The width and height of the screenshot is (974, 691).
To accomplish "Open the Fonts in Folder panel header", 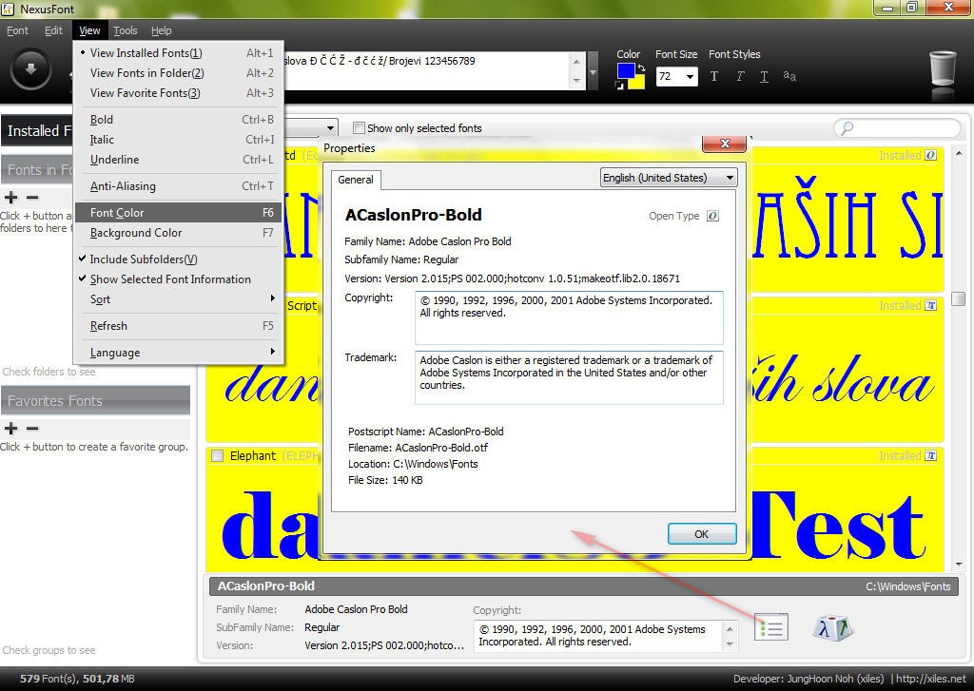I will point(37,170).
